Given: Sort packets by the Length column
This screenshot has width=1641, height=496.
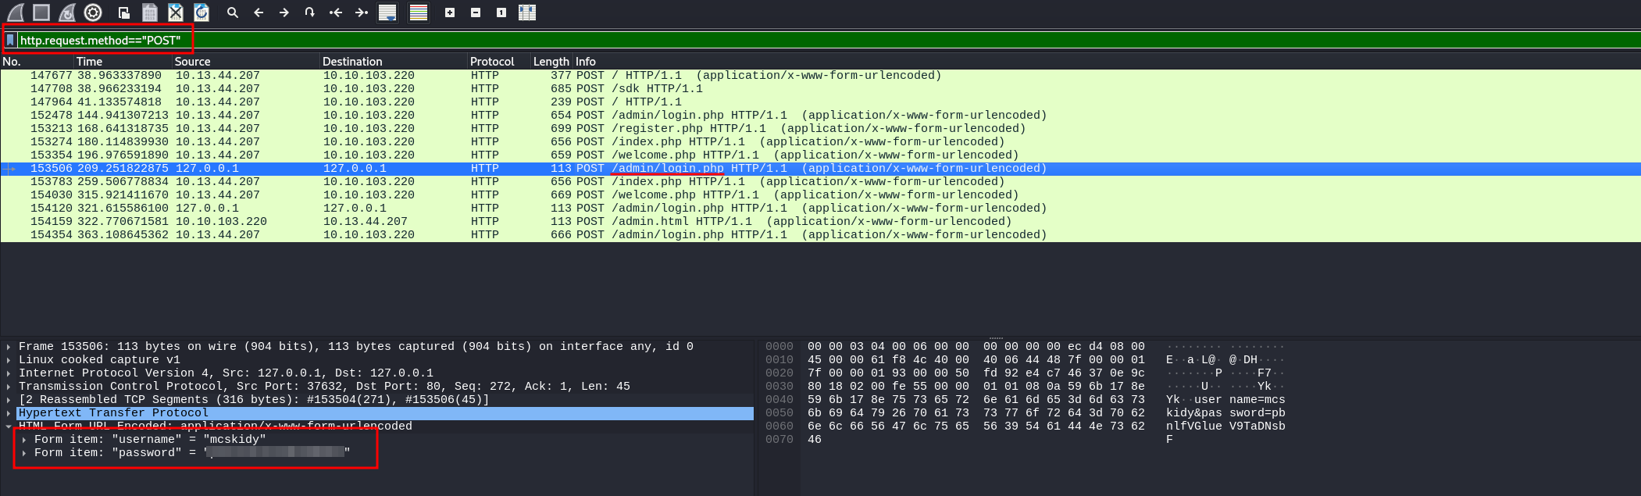Looking at the screenshot, I should pyautogui.click(x=551, y=62).
